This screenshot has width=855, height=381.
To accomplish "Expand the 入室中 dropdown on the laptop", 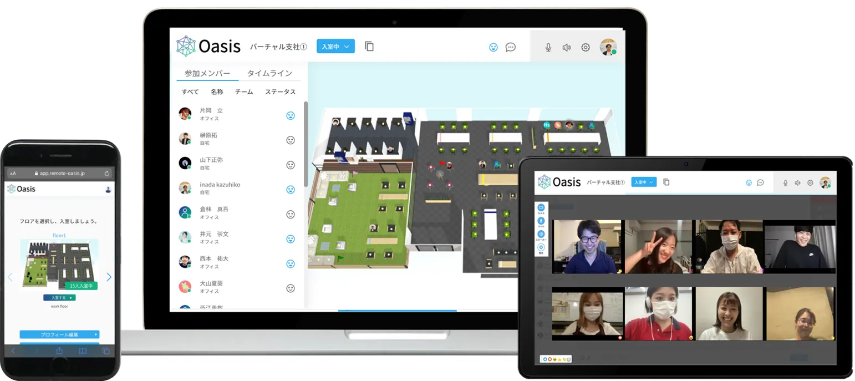I will (335, 47).
